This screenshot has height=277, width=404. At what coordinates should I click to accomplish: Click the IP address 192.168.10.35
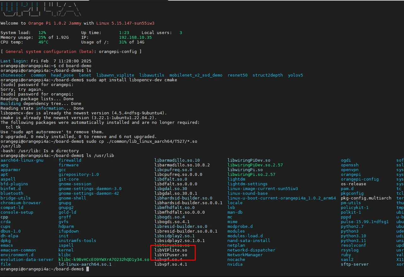click(135, 37)
